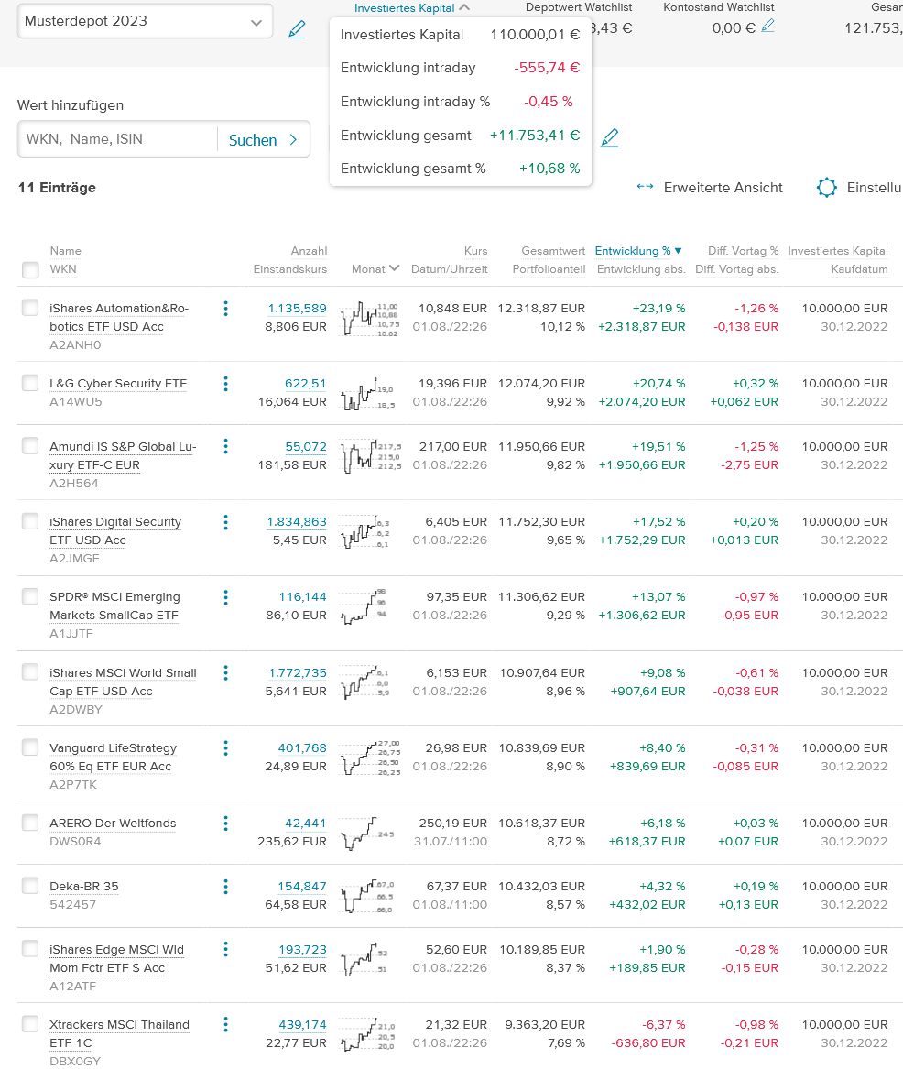903x1069 pixels.
Task: Click the Suchen button
Action: (263, 140)
